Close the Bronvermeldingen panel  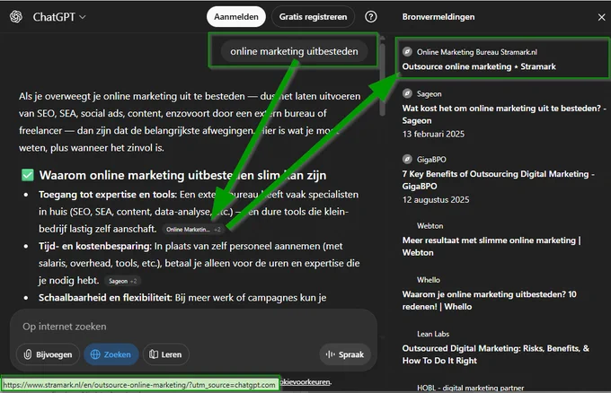tap(601, 17)
